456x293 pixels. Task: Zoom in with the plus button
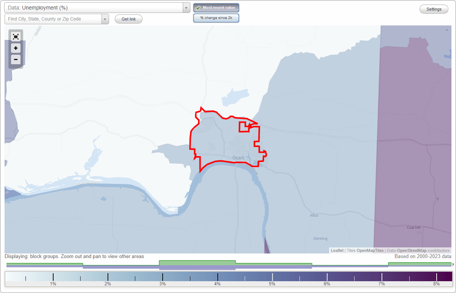[16, 48]
